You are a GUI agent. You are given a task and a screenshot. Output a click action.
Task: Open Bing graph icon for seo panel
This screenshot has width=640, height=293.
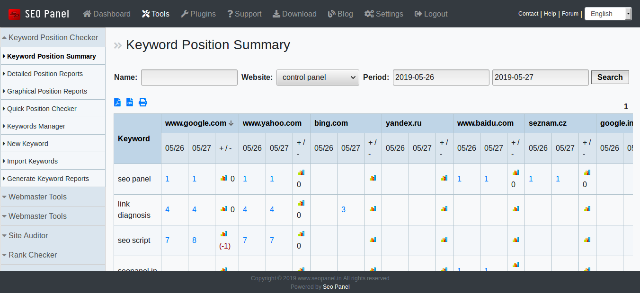pyautogui.click(x=373, y=178)
